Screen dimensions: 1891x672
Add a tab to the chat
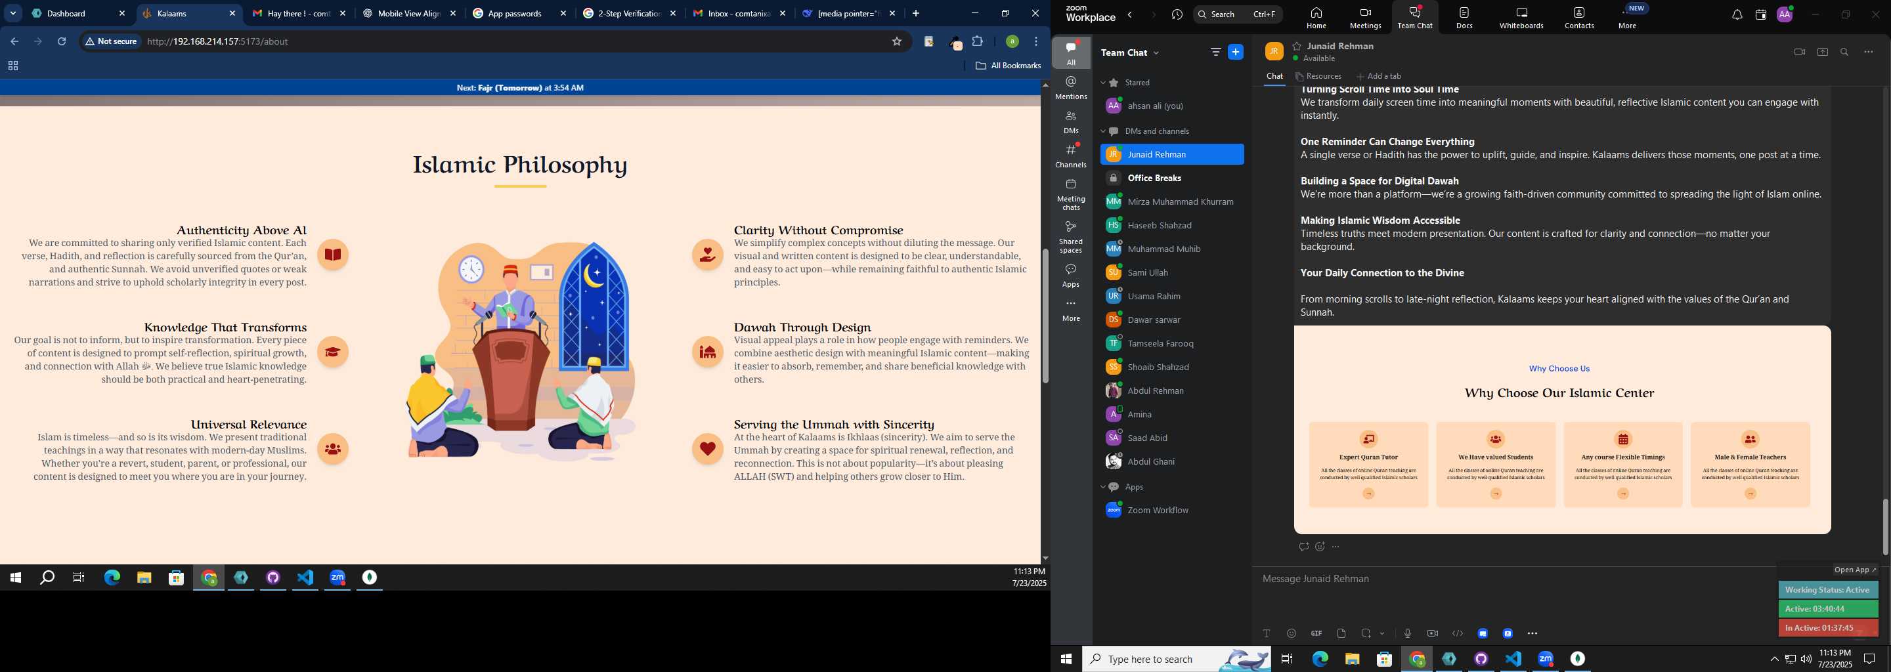(x=1379, y=76)
